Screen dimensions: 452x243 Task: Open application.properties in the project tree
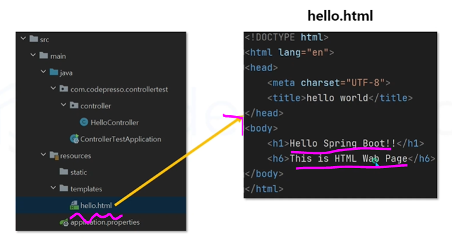(x=105, y=222)
